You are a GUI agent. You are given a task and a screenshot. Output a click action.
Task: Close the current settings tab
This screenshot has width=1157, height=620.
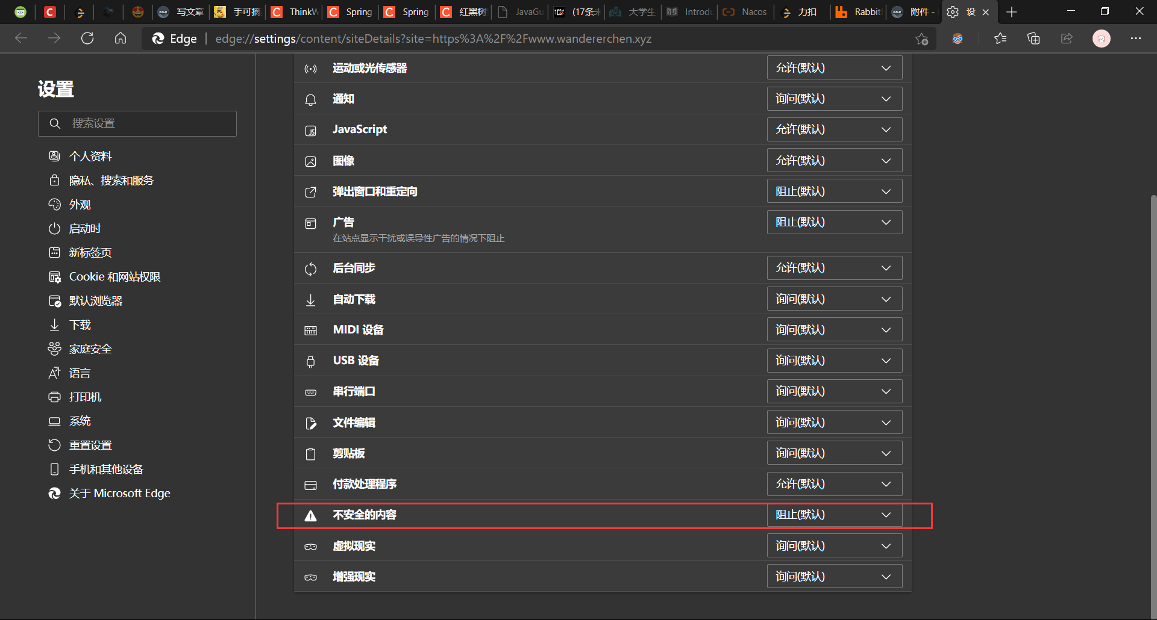tap(986, 12)
